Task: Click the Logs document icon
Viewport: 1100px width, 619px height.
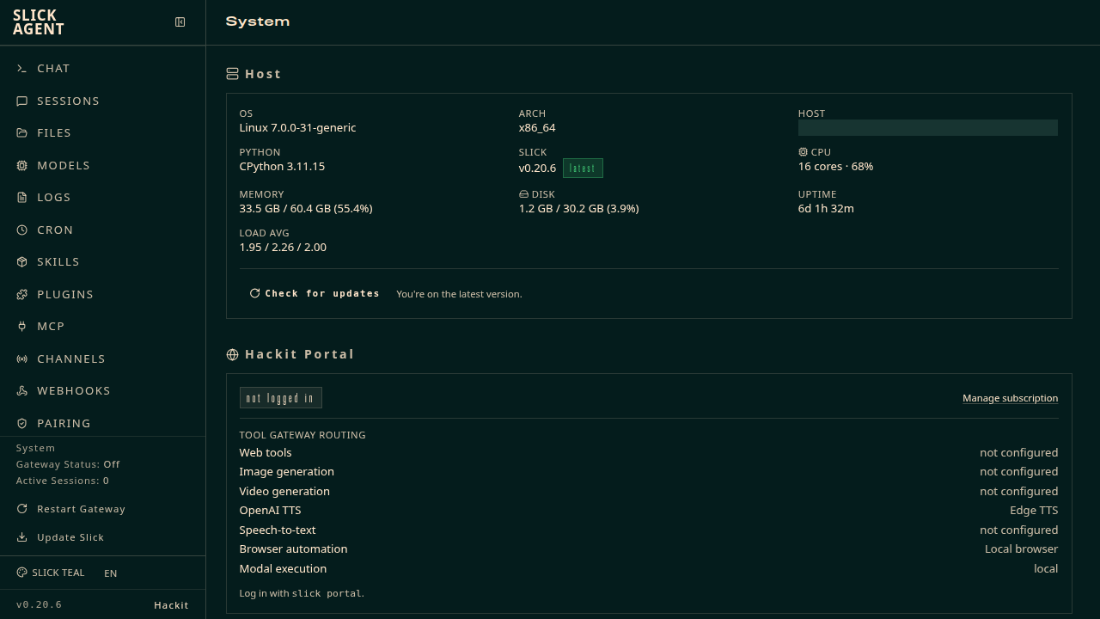Action: coord(21,197)
